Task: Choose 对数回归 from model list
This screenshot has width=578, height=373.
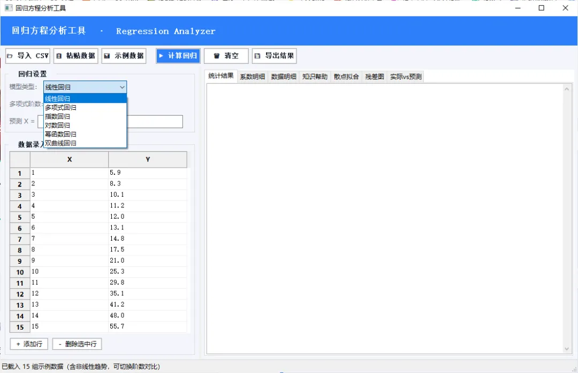Action: 85,125
